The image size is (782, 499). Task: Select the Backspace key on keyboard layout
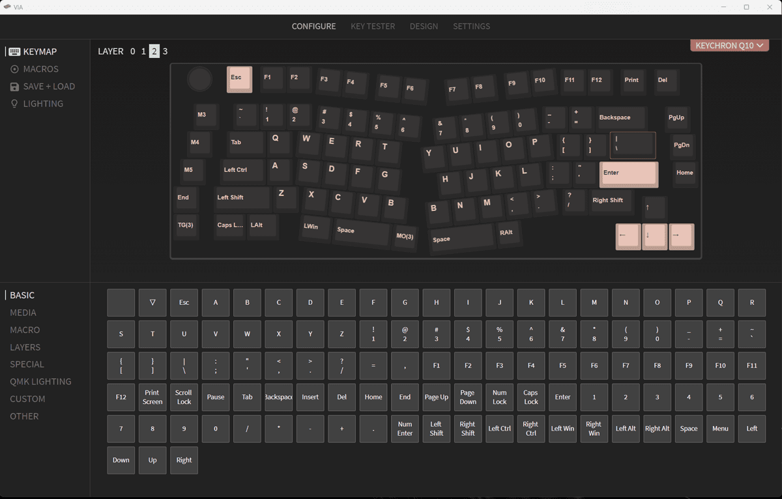[x=621, y=118]
